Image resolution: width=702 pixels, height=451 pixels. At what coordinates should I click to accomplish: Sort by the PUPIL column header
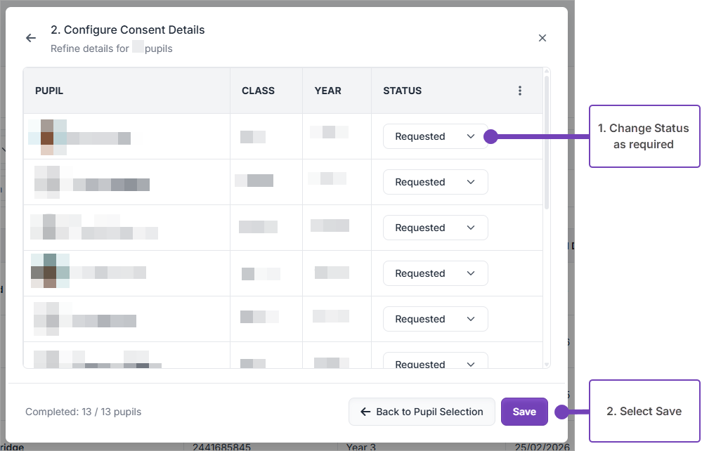[x=49, y=91]
